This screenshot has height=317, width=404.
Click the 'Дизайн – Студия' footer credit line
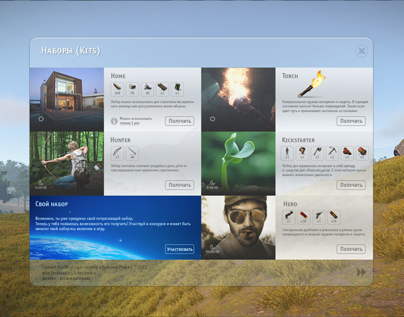click(x=67, y=278)
